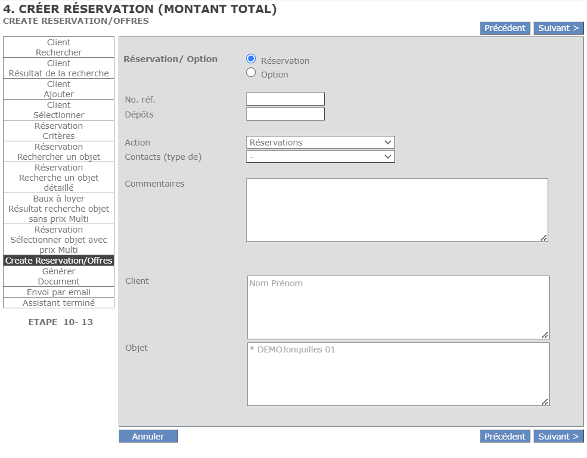Open the Générer Document step
Viewport: 587px width, 458px height.
click(x=58, y=277)
